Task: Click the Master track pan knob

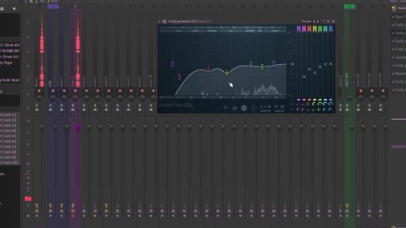Action: [x=39, y=98]
